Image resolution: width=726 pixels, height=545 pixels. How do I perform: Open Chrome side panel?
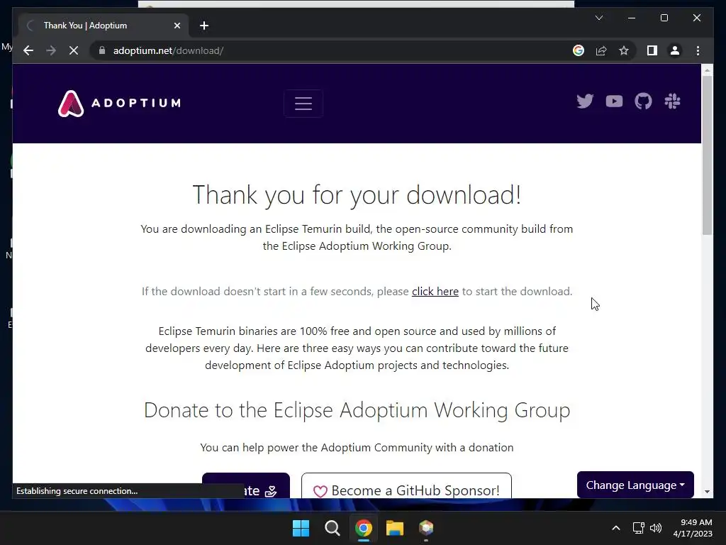[652, 50]
